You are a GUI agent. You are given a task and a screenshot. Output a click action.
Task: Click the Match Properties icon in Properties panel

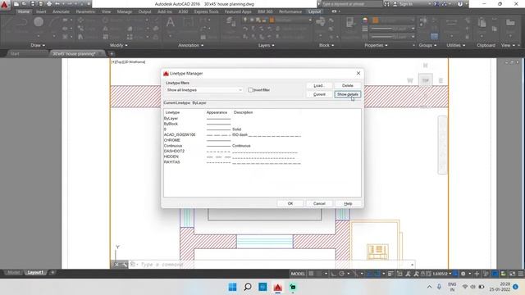350,23
